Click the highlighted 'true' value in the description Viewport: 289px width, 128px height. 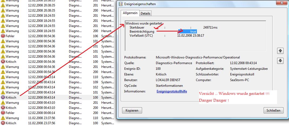187,32
